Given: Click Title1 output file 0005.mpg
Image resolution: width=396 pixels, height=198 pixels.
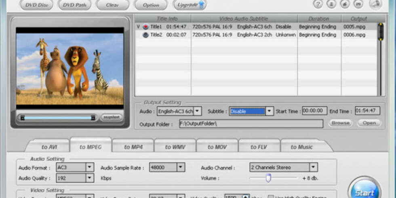Looking at the screenshot, I should [354, 27].
